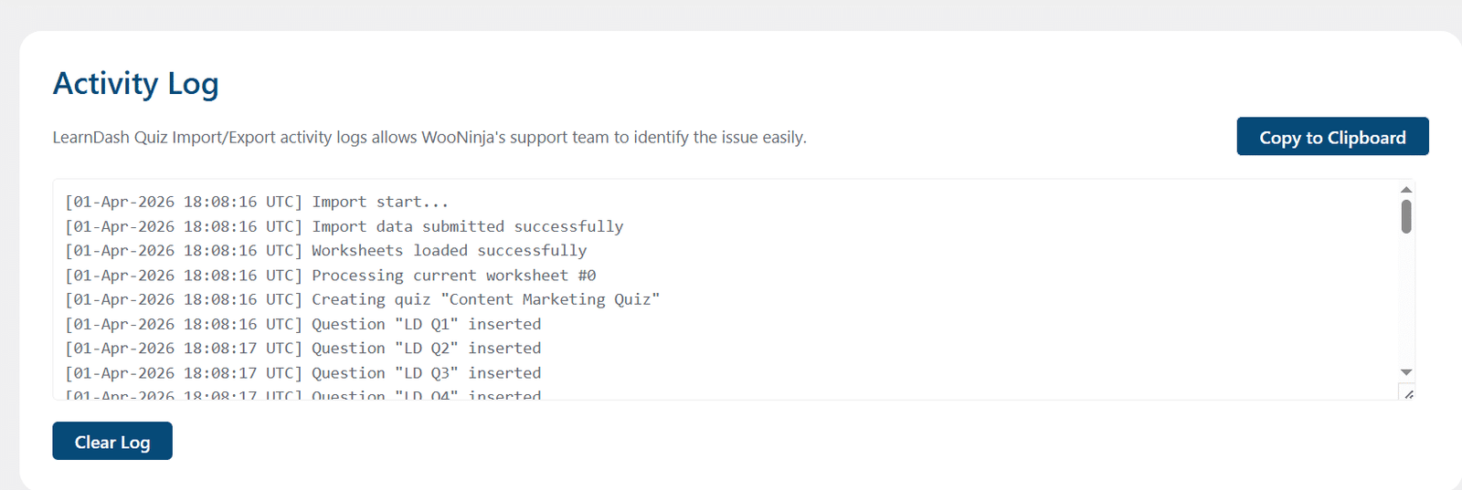The width and height of the screenshot is (1462, 490).
Task: Click the first log line's timestamp
Action: [184, 202]
